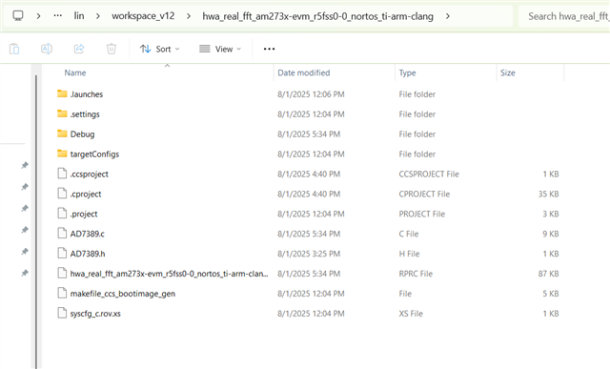This screenshot has width=610, height=369.
Task: Click the XS File type cell
Action: click(x=411, y=314)
